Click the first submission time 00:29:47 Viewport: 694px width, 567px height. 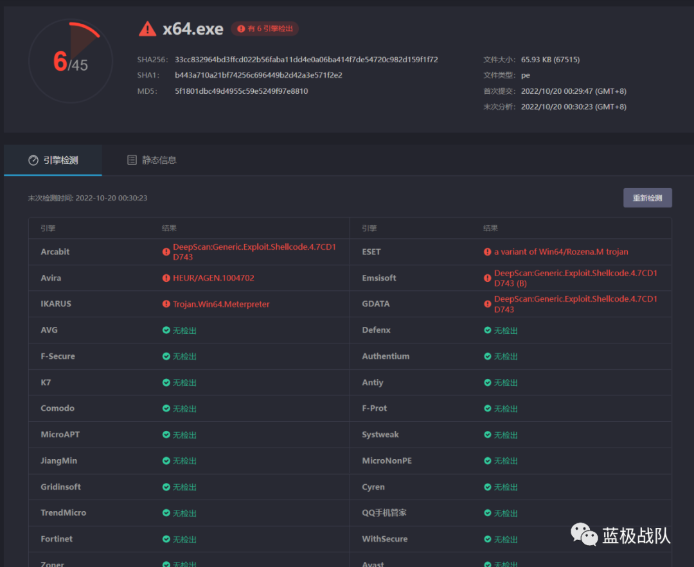(x=574, y=91)
